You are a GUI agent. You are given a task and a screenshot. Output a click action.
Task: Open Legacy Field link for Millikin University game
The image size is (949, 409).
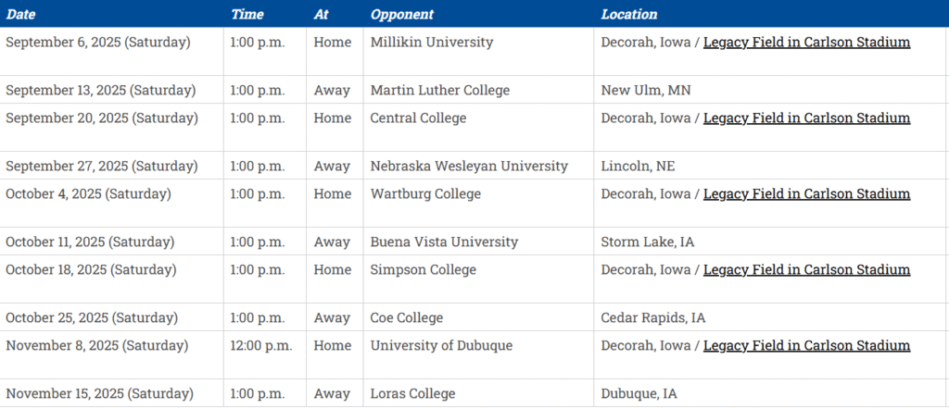[x=806, y=43]
